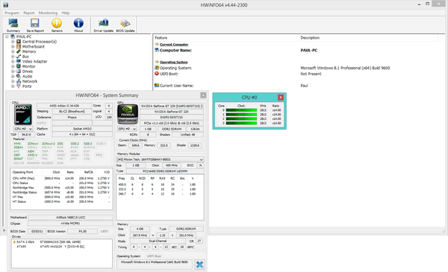Viewport: 448px width, 272px height.
Task: Click the HT Status row
Action: click(x=61, y=201)
